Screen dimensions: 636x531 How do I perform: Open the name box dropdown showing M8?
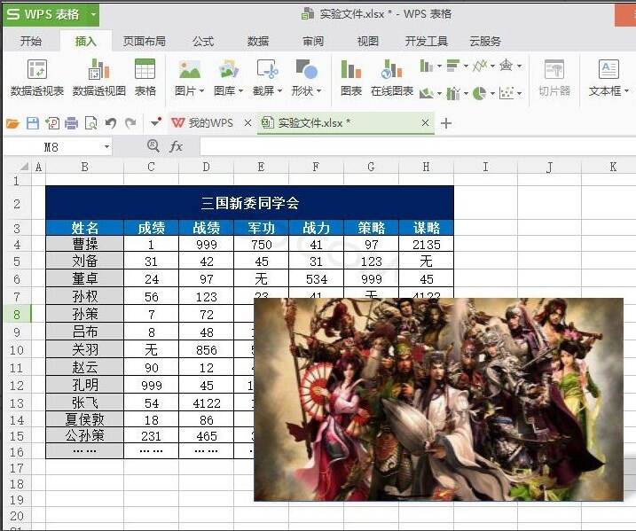pyautogui.click(x=106, y=147)
